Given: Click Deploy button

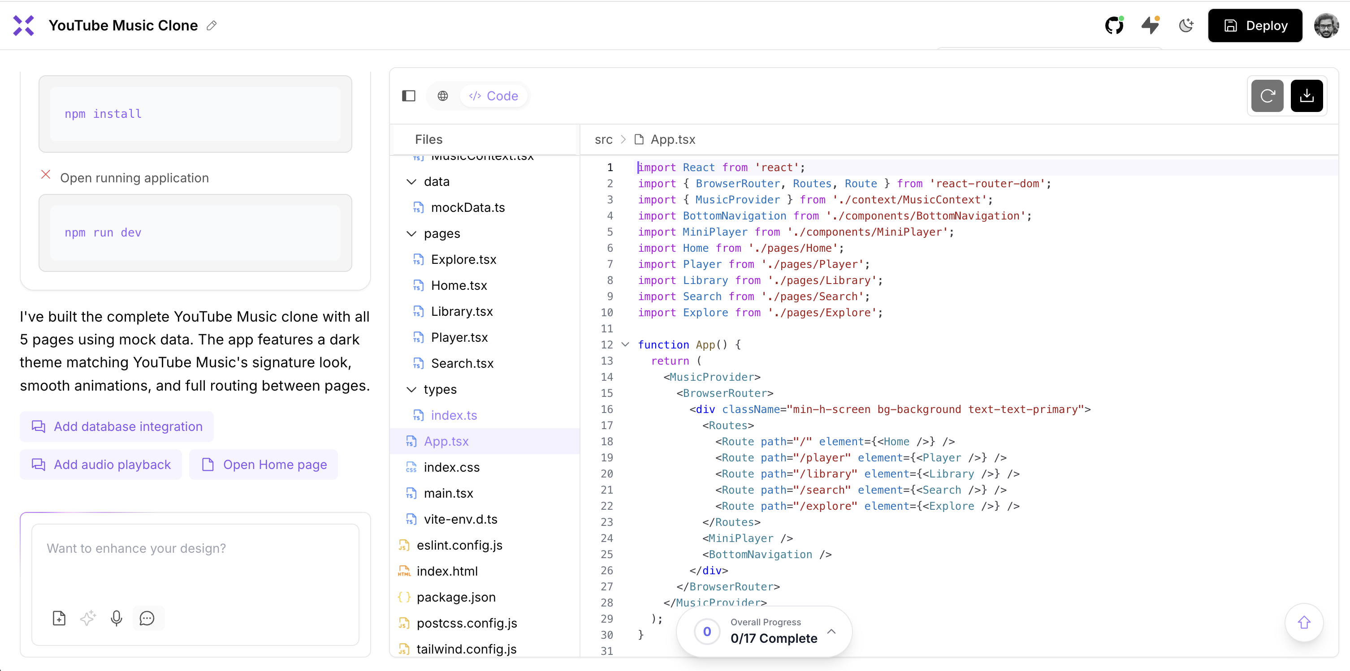Looking at the screenshot, I should [1255, 25].
